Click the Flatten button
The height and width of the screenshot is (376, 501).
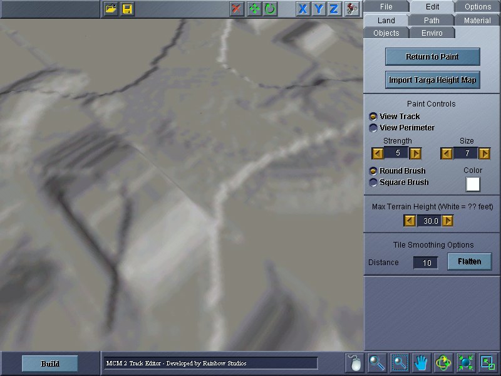pos(469,261)
